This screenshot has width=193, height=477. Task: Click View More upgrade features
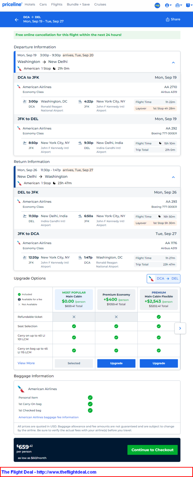[x=26, y=363]
